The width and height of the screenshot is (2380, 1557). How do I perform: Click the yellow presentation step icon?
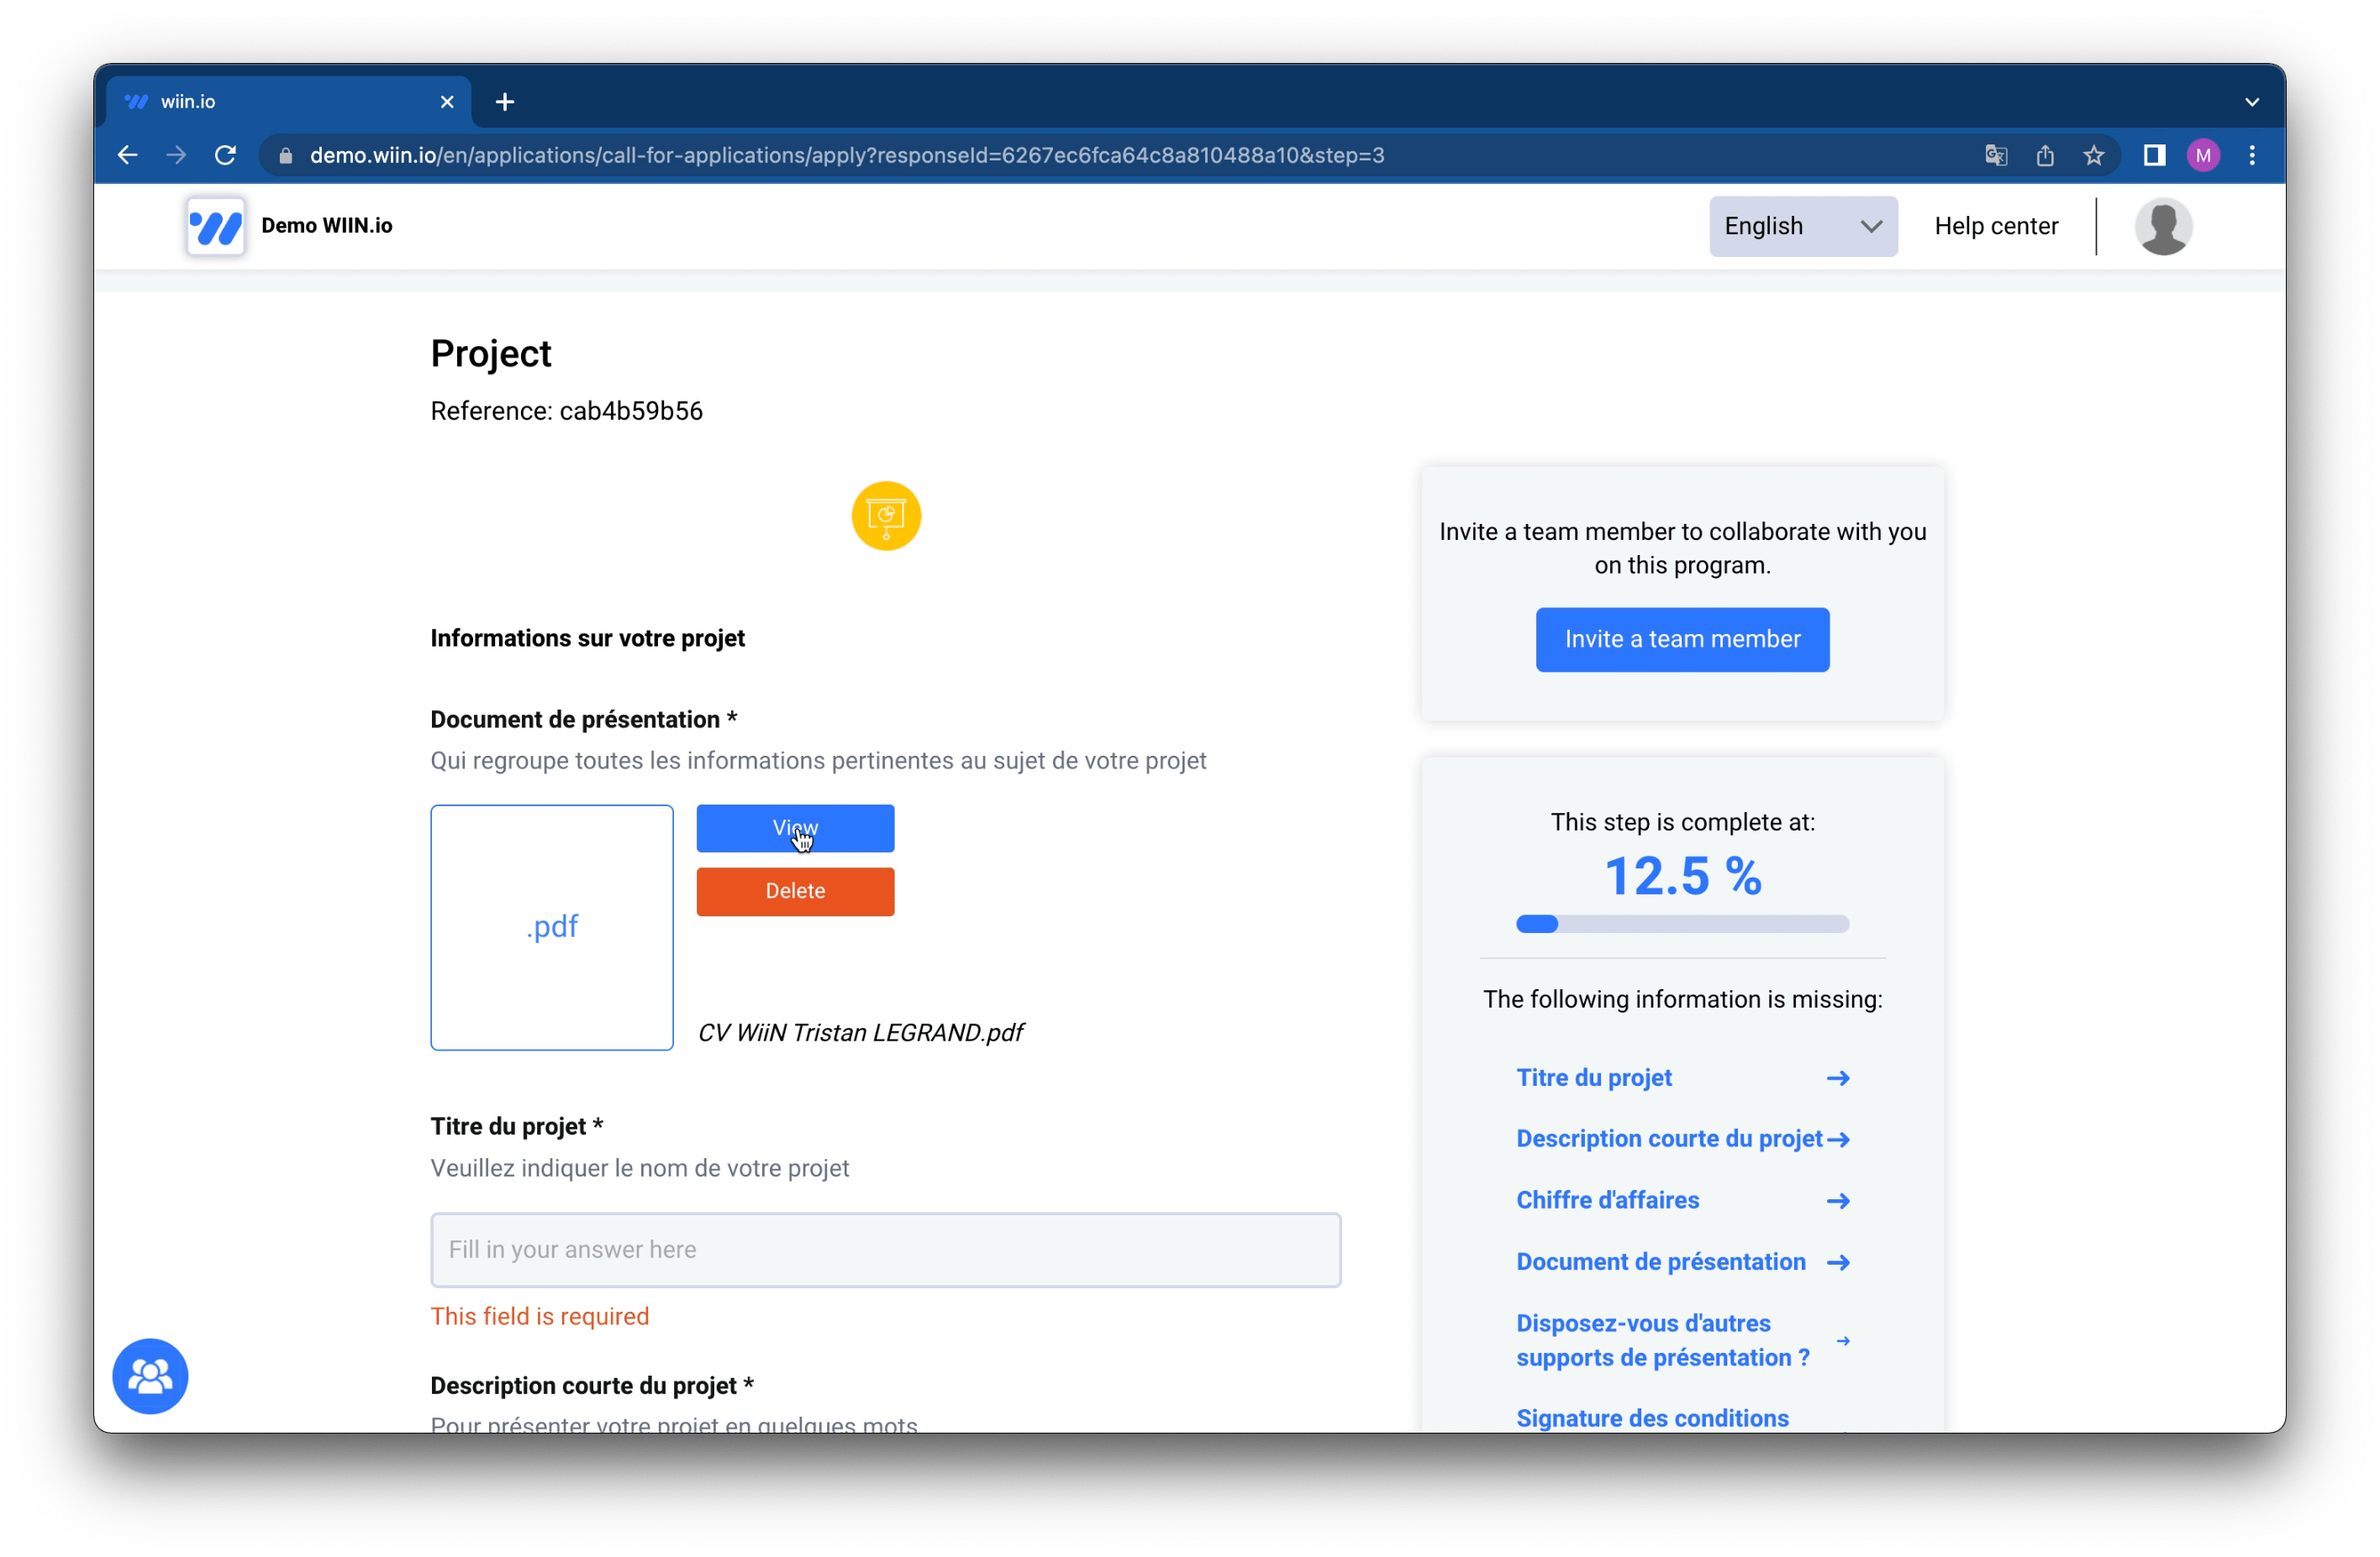(x=886, y=516)
